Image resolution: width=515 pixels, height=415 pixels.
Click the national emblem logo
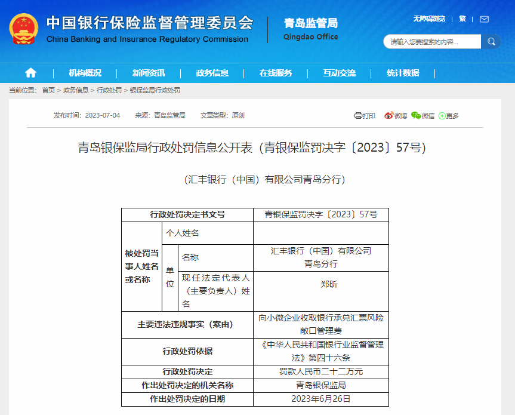(x=24, y=29)
